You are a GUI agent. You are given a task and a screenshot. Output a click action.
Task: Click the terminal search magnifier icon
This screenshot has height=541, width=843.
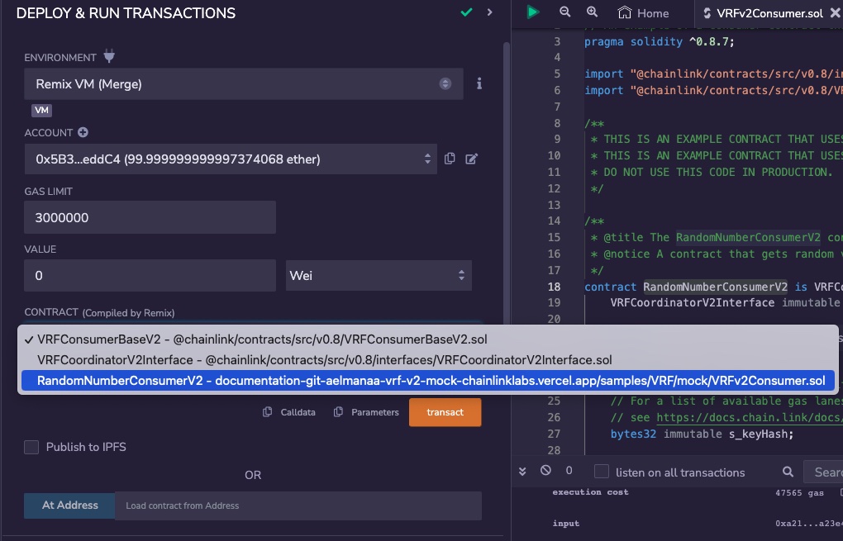(x=788, y=472)
